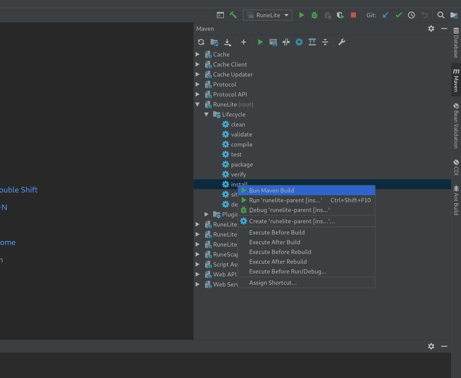This screenshot has width=461, height=378.
Task: Select Execute Before Run/Debug... option
Action: [306, 271]
